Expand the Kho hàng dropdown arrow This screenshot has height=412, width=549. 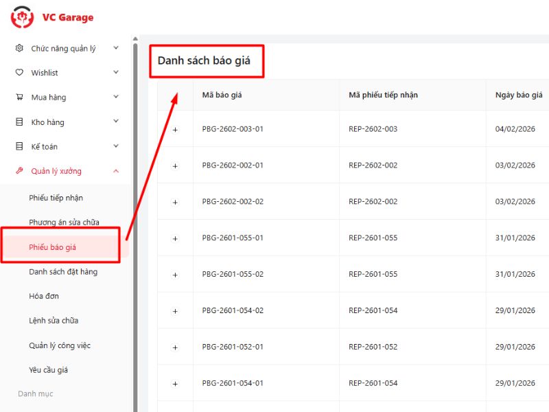116,122
